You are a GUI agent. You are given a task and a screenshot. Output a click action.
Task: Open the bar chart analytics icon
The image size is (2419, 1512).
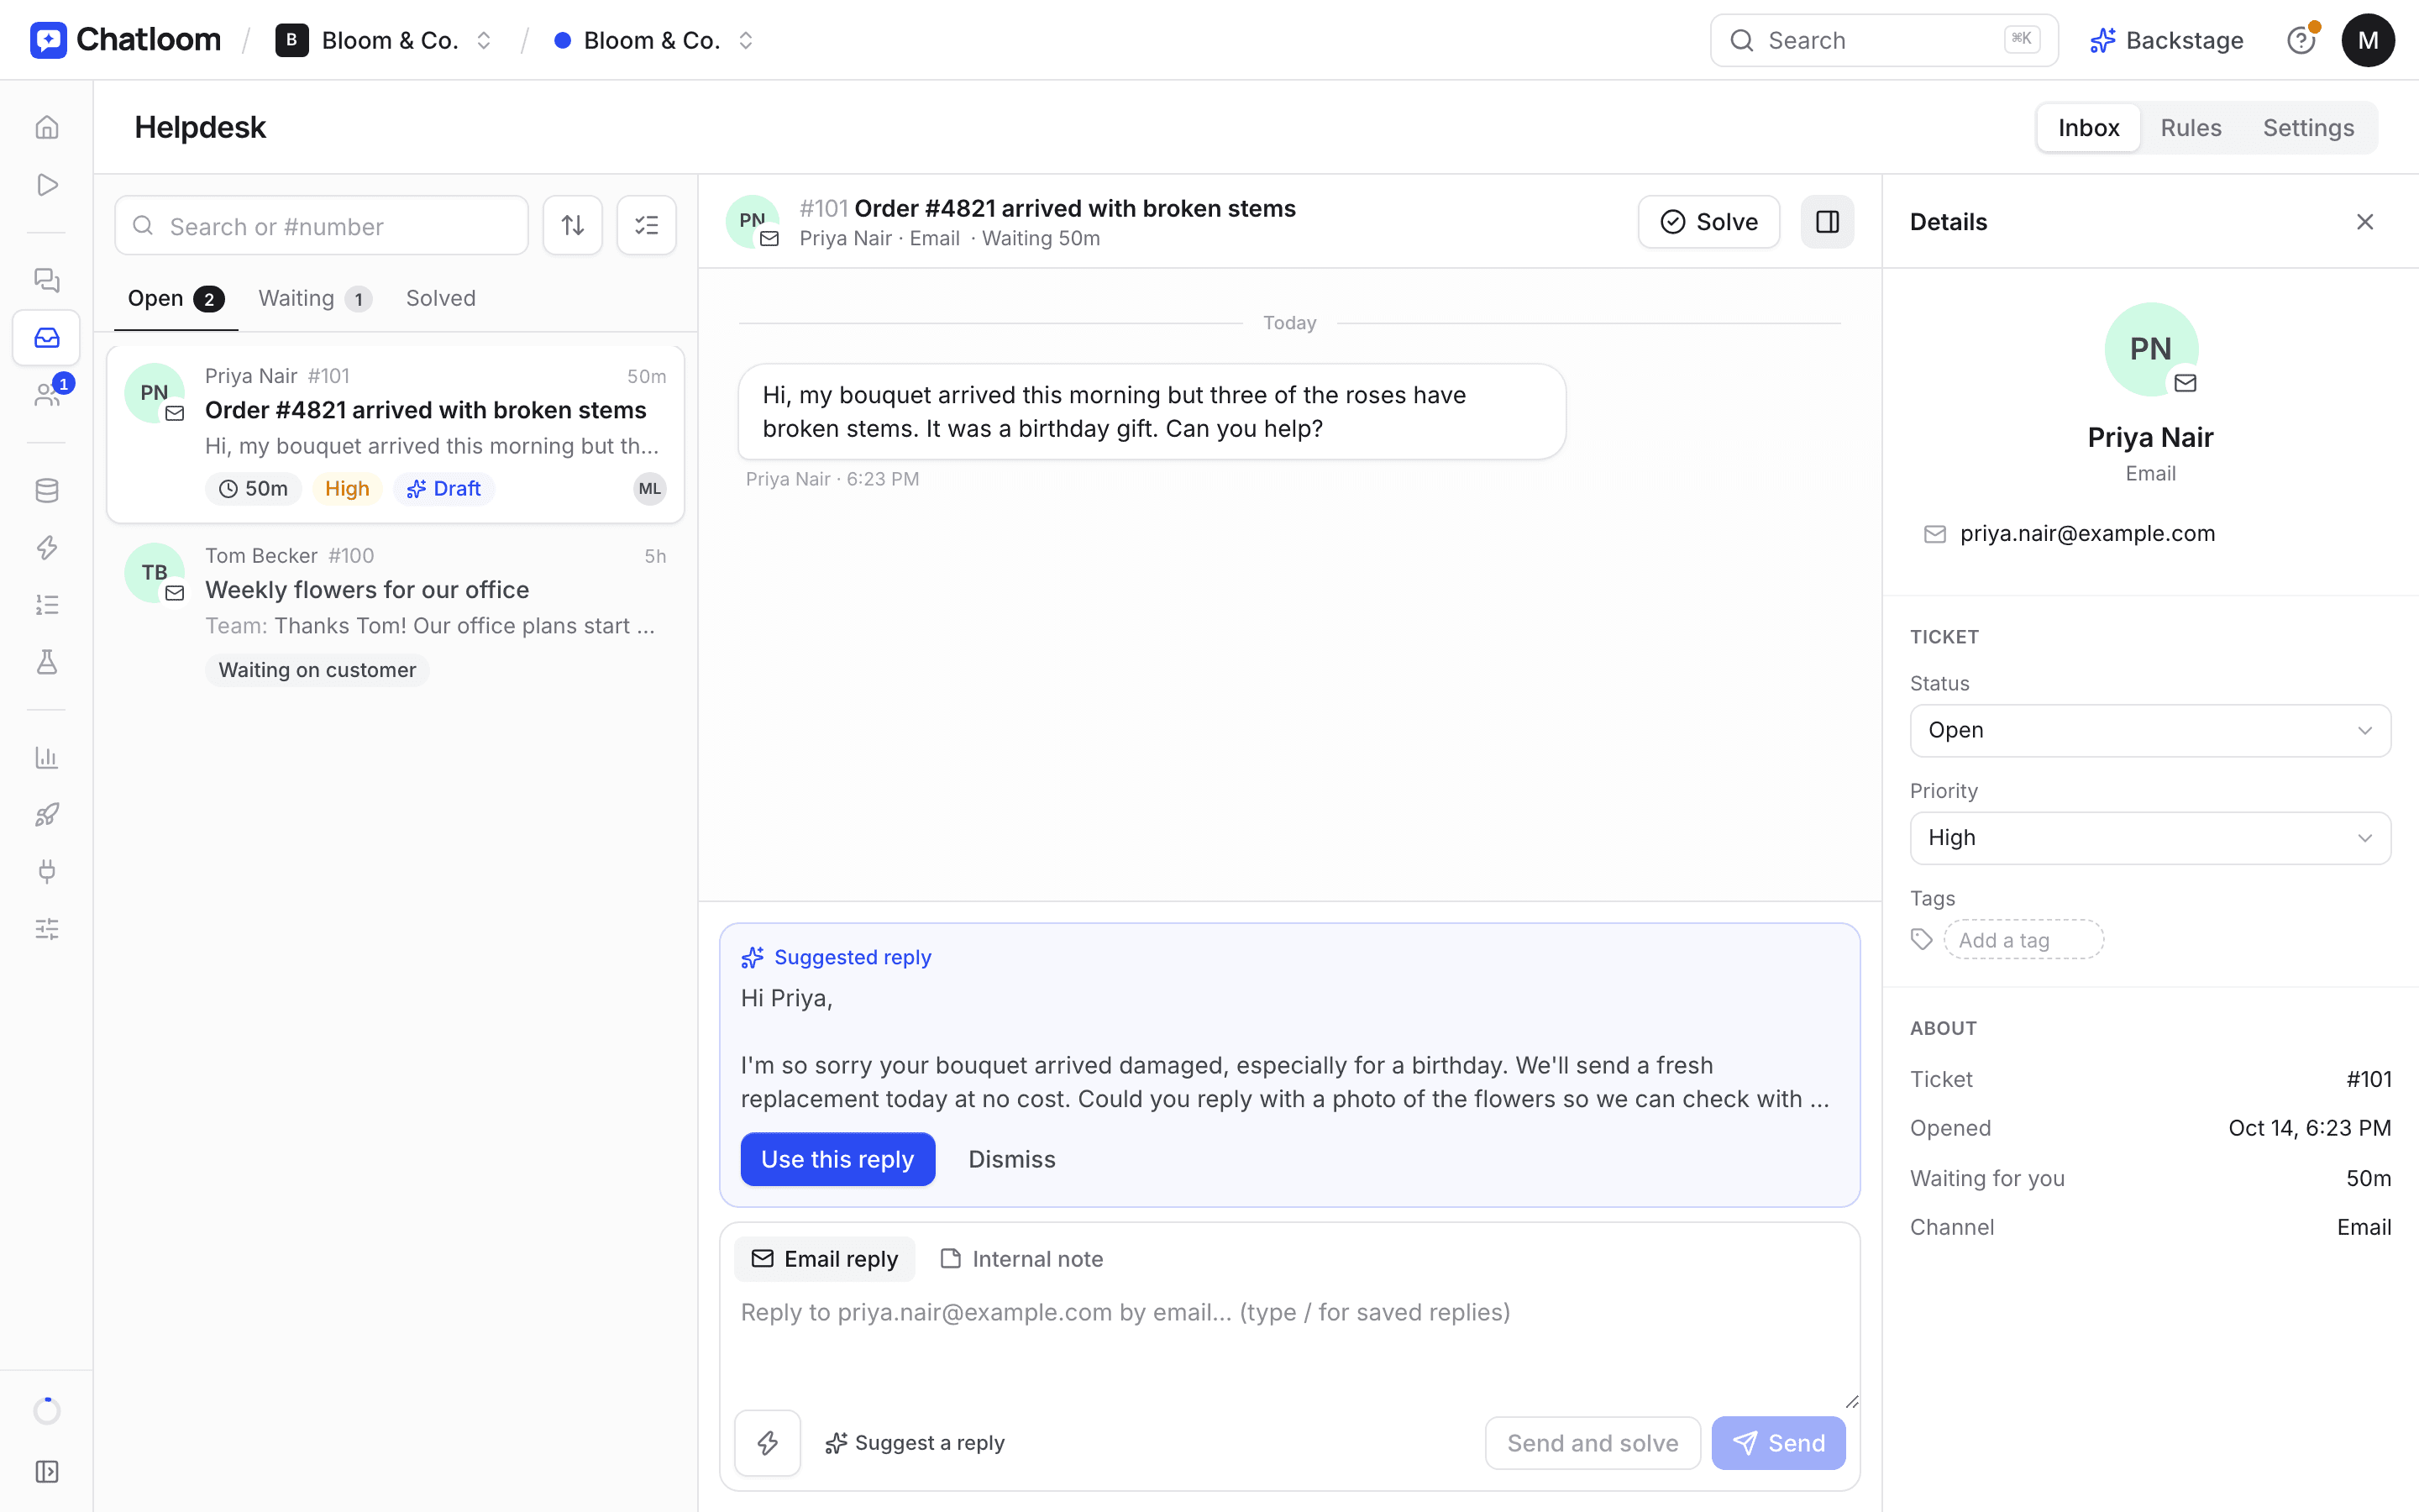tap(46, 757)
